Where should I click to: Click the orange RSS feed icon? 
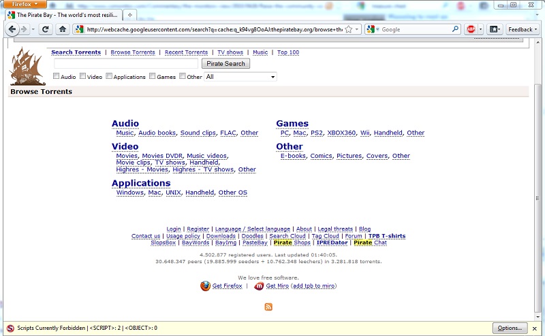click(x=268, y=307)
